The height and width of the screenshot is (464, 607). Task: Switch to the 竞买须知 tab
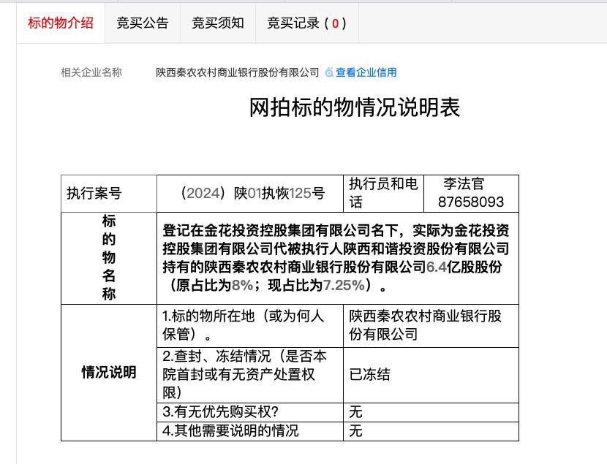pos(217,23)
